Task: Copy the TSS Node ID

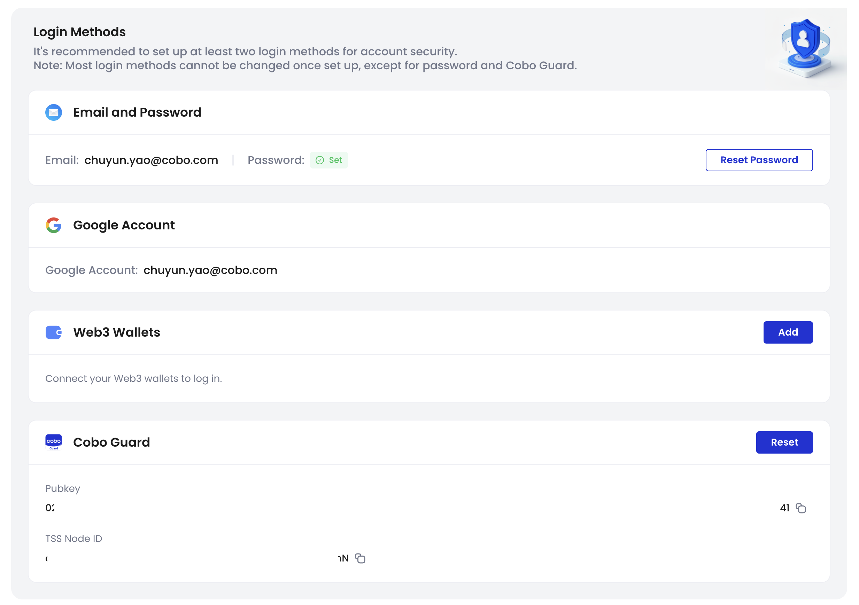Action: click(x=360, y=558)
